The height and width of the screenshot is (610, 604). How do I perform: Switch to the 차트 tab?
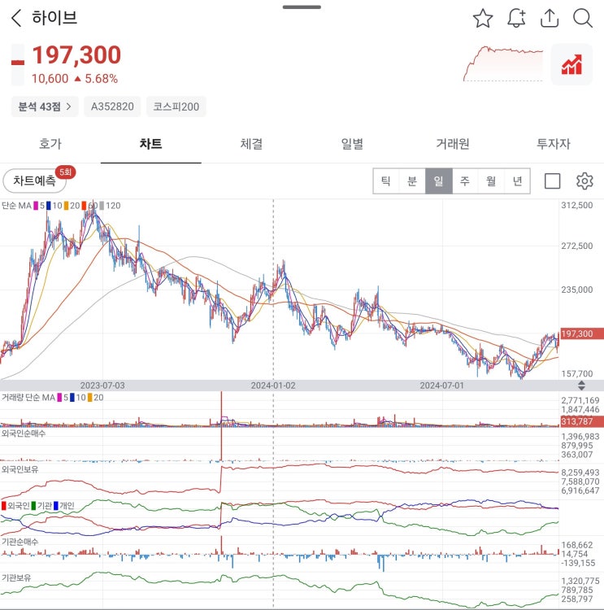pos(151,144)
